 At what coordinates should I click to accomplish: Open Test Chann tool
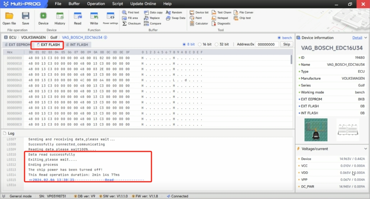click(x=221, y=12)
